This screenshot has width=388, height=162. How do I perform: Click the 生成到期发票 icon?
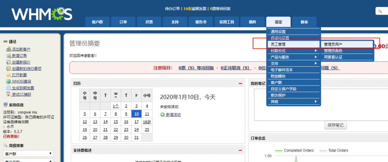coord(9,88)
